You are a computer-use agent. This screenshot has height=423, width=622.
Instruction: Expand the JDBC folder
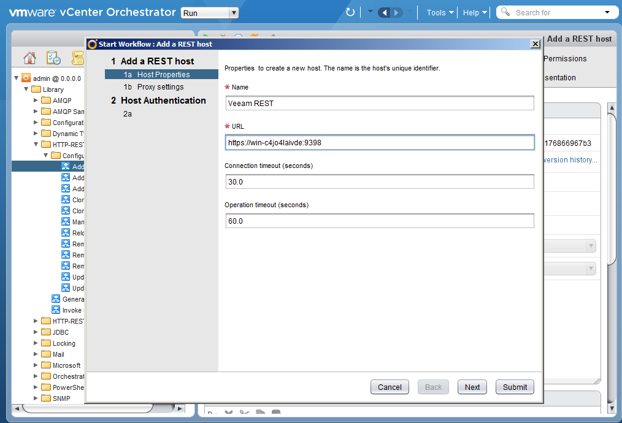[x=36, y=332]
